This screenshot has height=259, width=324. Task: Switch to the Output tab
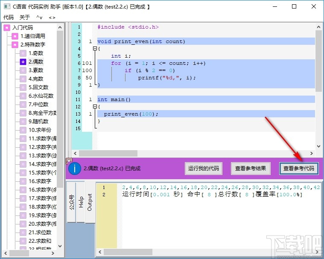pos(90,202)
